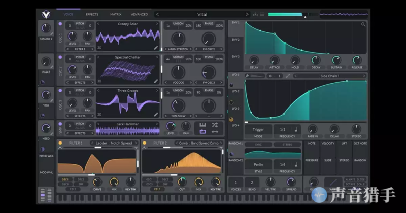Click the WHAT macro edit pencil
This screenshot has height=213, width=406.
pyautogui.click(x=52, y=67)
